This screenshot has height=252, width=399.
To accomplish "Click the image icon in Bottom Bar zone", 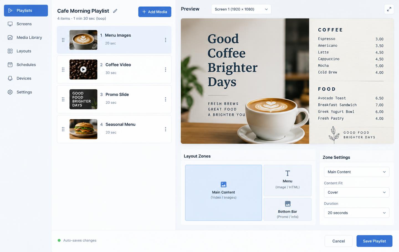I will 288,204.
